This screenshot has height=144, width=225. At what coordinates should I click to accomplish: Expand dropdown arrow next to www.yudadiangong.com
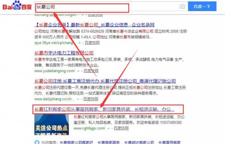point(78,71)
